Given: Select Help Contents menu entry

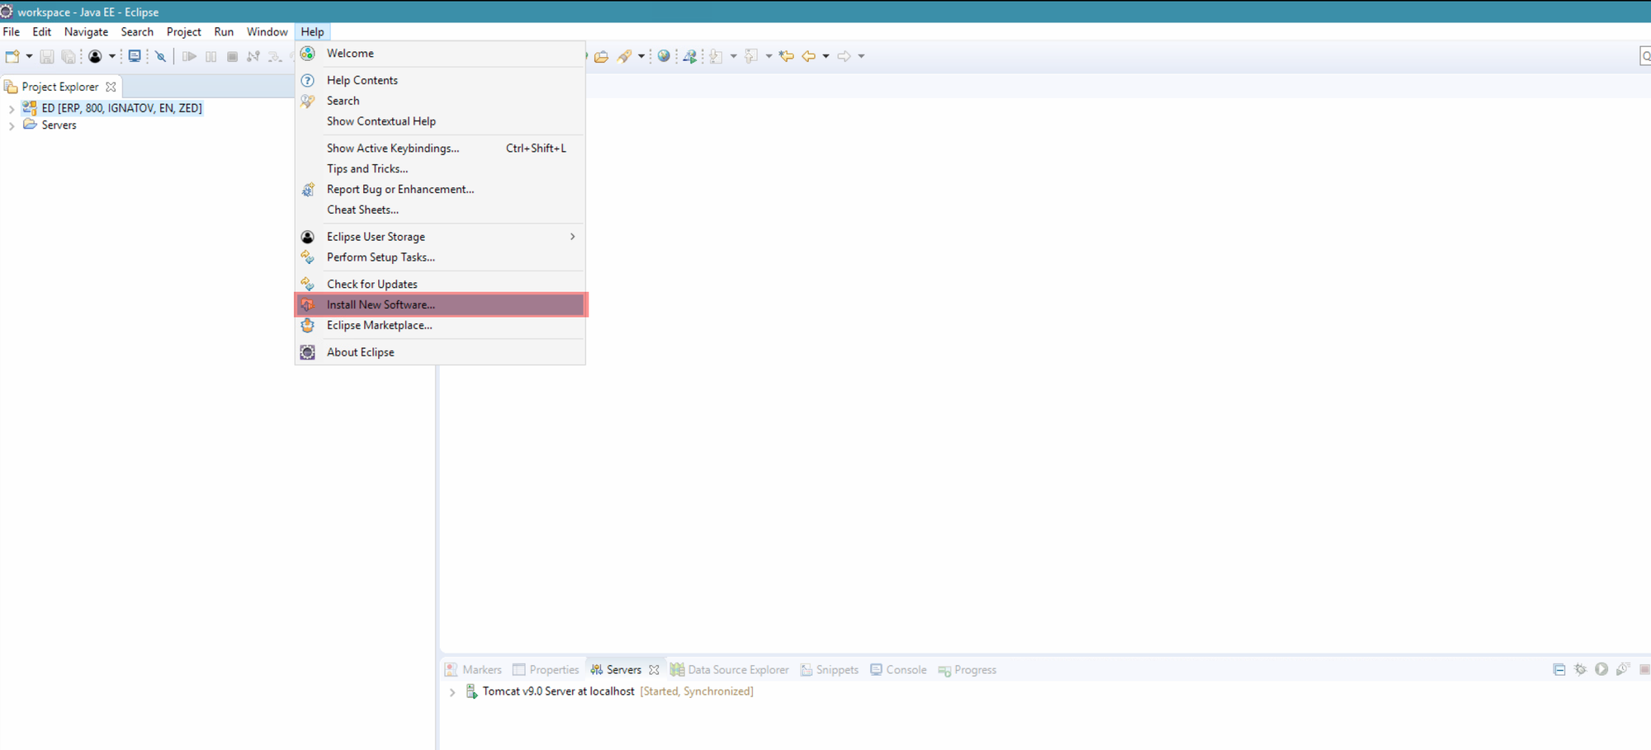Looking at the screenshot, I should click(x=440, y=80).
